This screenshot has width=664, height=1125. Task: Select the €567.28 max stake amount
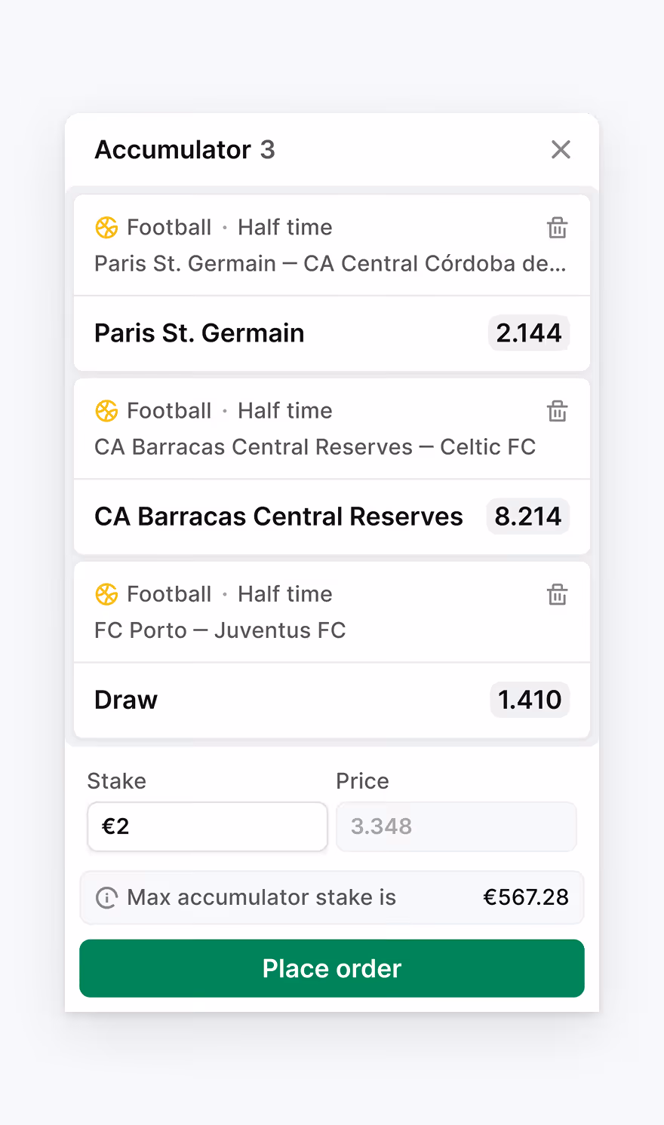pyautogui.click(x=526, y=897)
